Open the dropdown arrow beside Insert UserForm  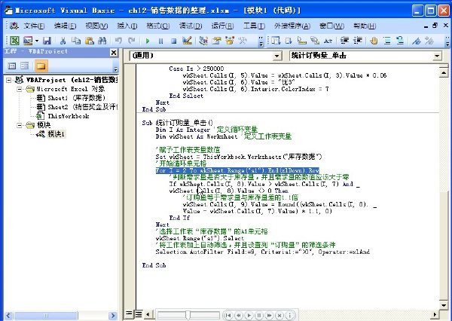coord(37,41)
